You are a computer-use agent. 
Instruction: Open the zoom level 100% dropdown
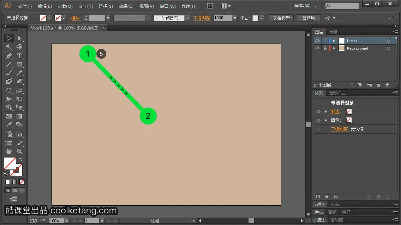(66, 221)
